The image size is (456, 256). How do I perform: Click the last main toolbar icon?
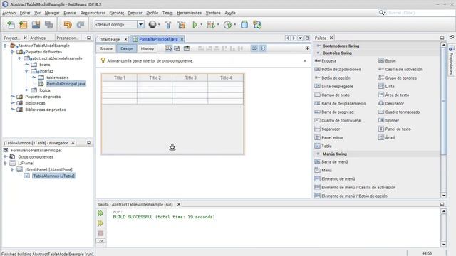point(257,25)
